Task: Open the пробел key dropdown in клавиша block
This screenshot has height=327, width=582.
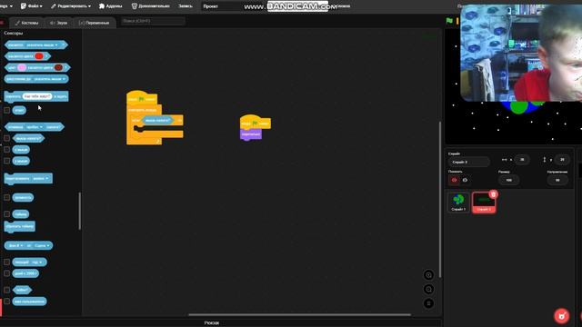Action: [x=35, y=127]
